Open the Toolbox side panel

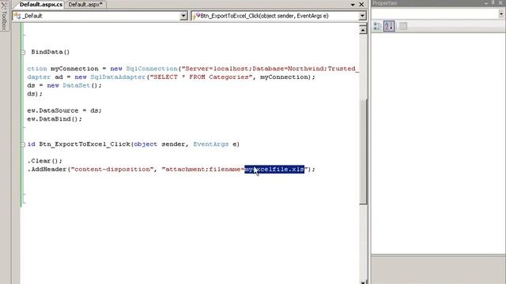pyautogui.click(x=4, y=16)
